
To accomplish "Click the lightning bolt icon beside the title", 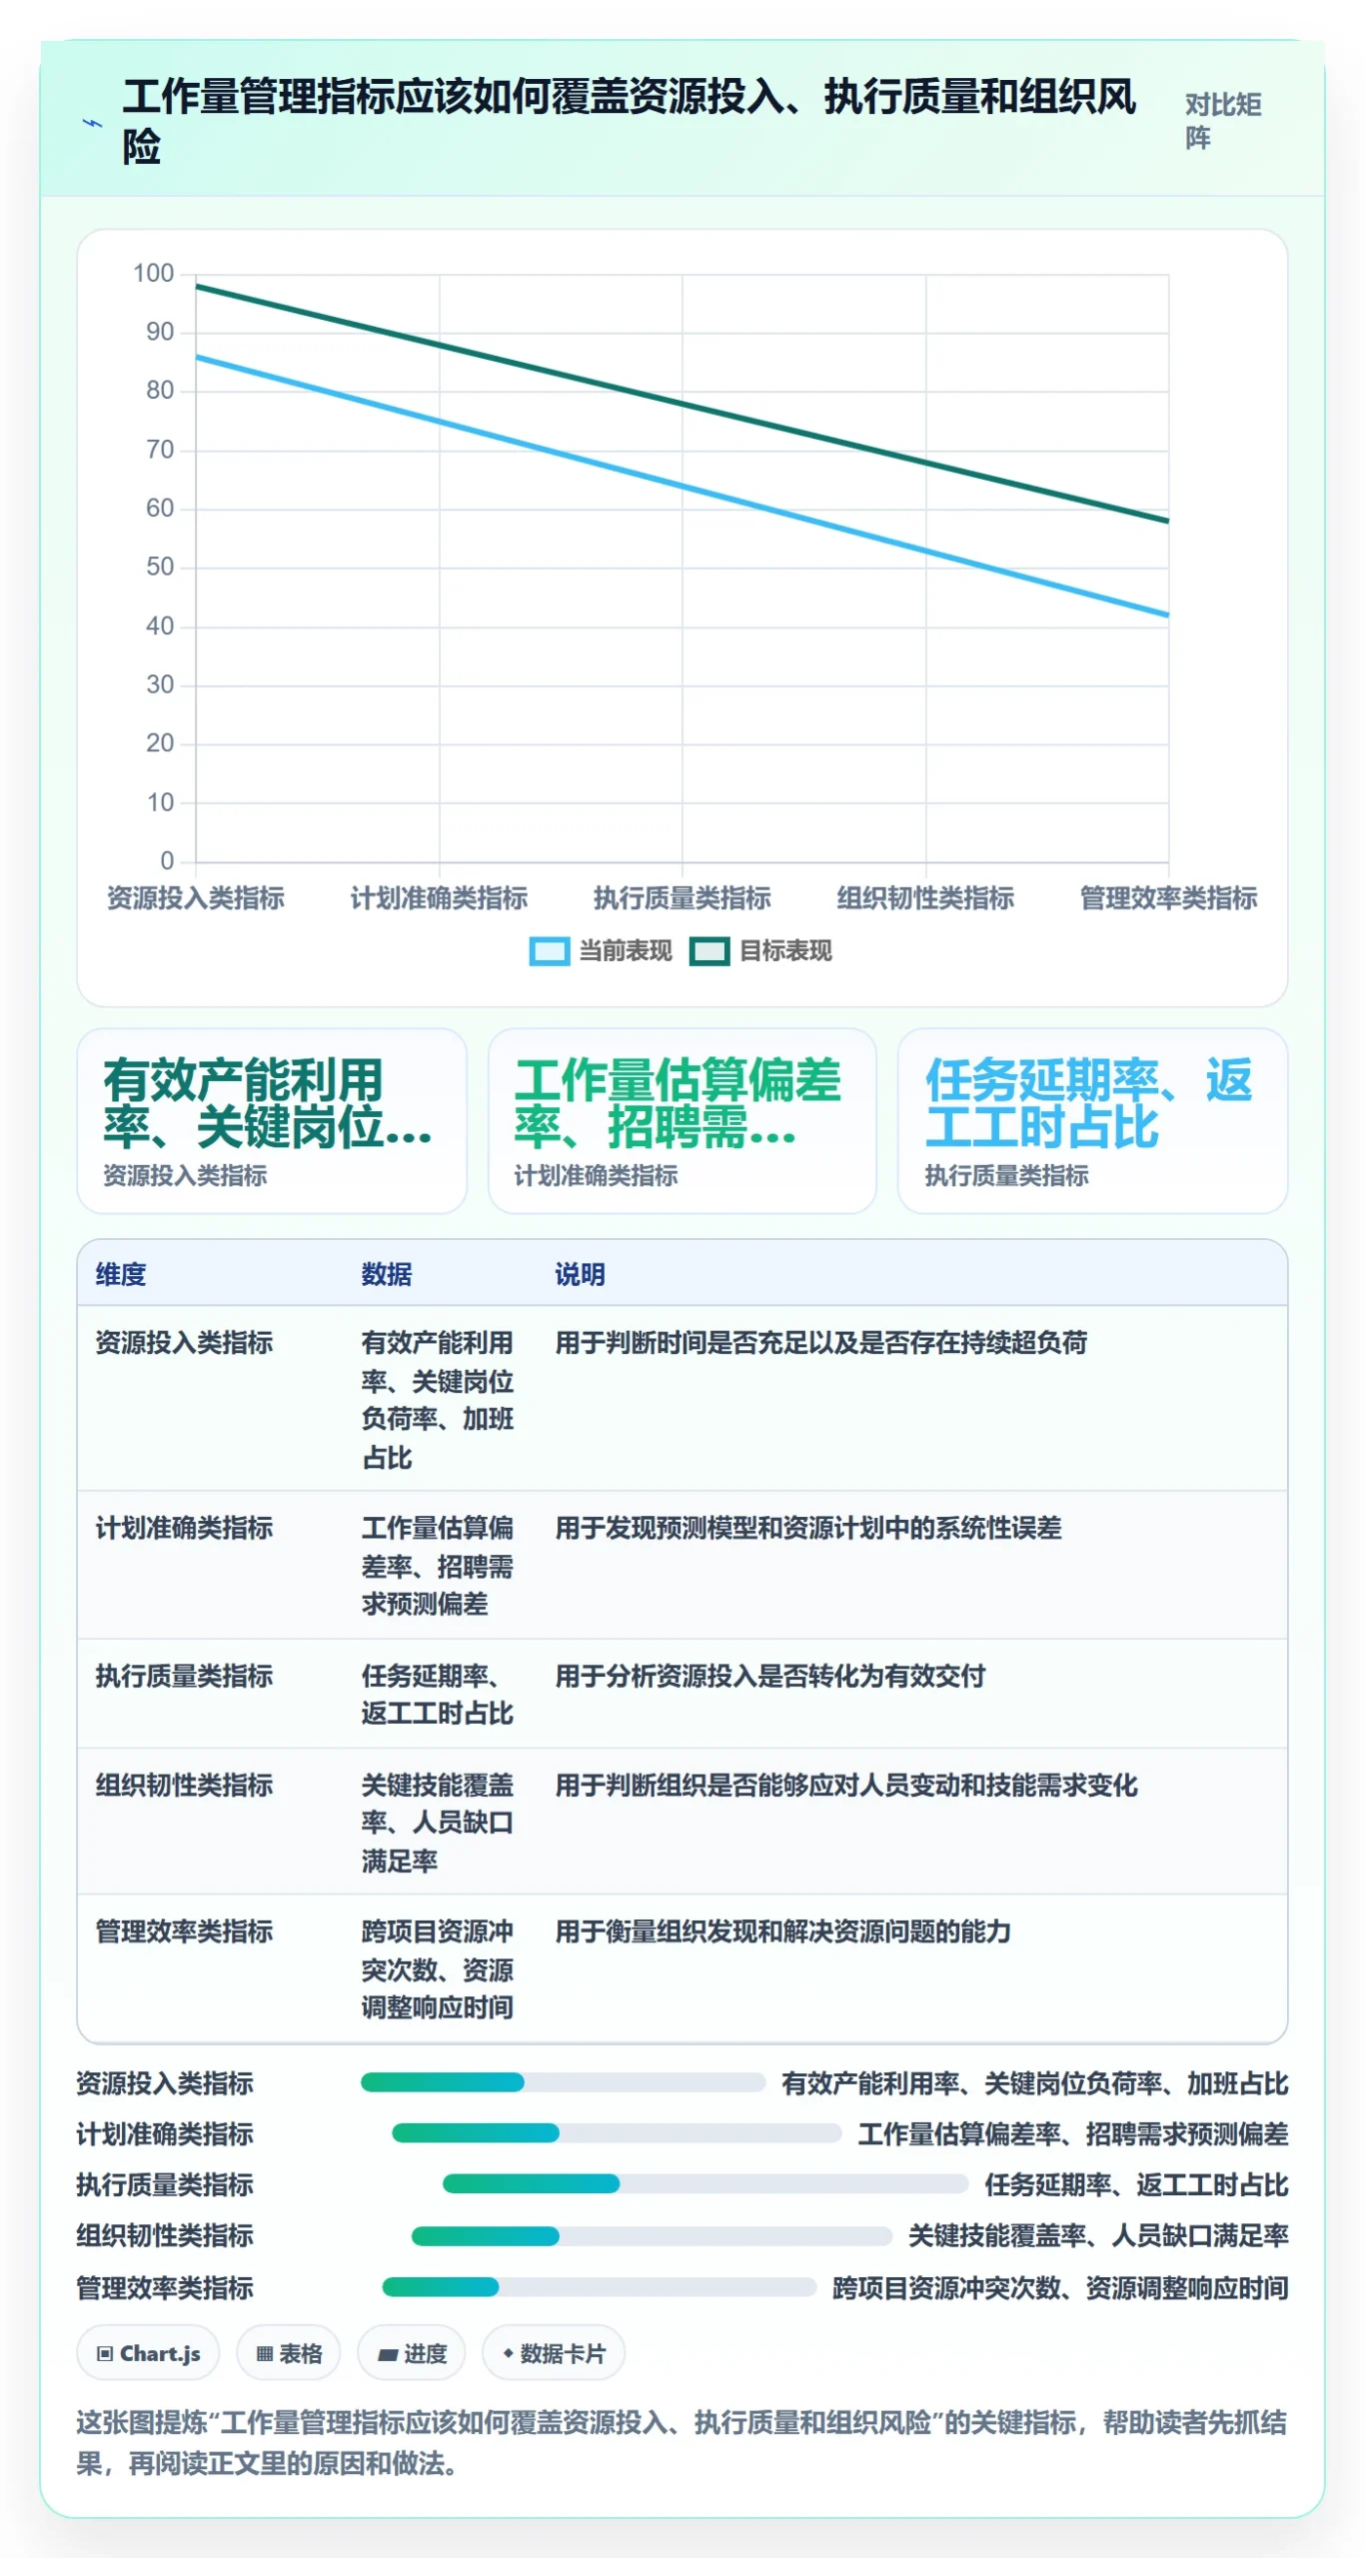I will tap(92, 123).
